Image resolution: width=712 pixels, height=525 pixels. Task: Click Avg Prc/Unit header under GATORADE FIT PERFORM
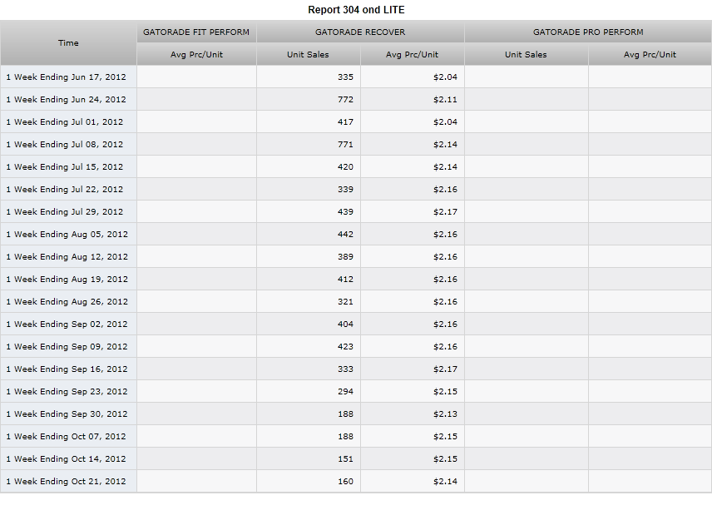point(196,55)
